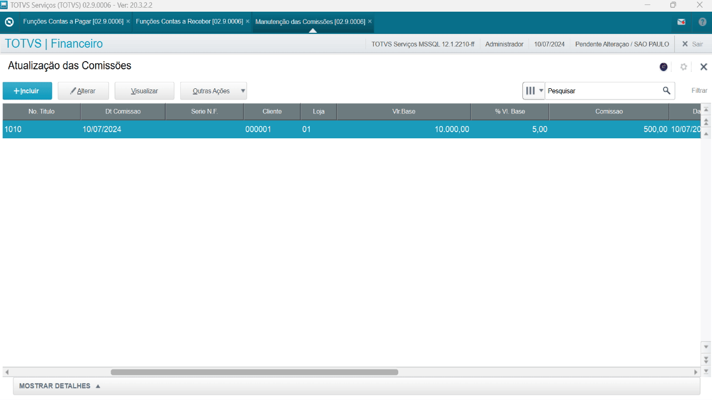Click the single up arrow scroll icon

(x=706, y=134)
